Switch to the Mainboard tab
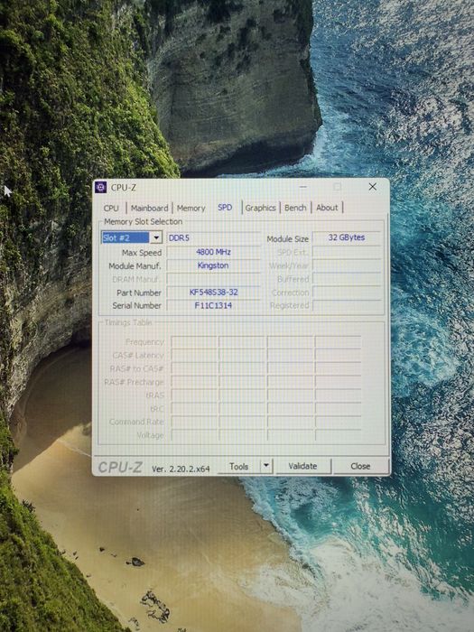 (150, 208)
